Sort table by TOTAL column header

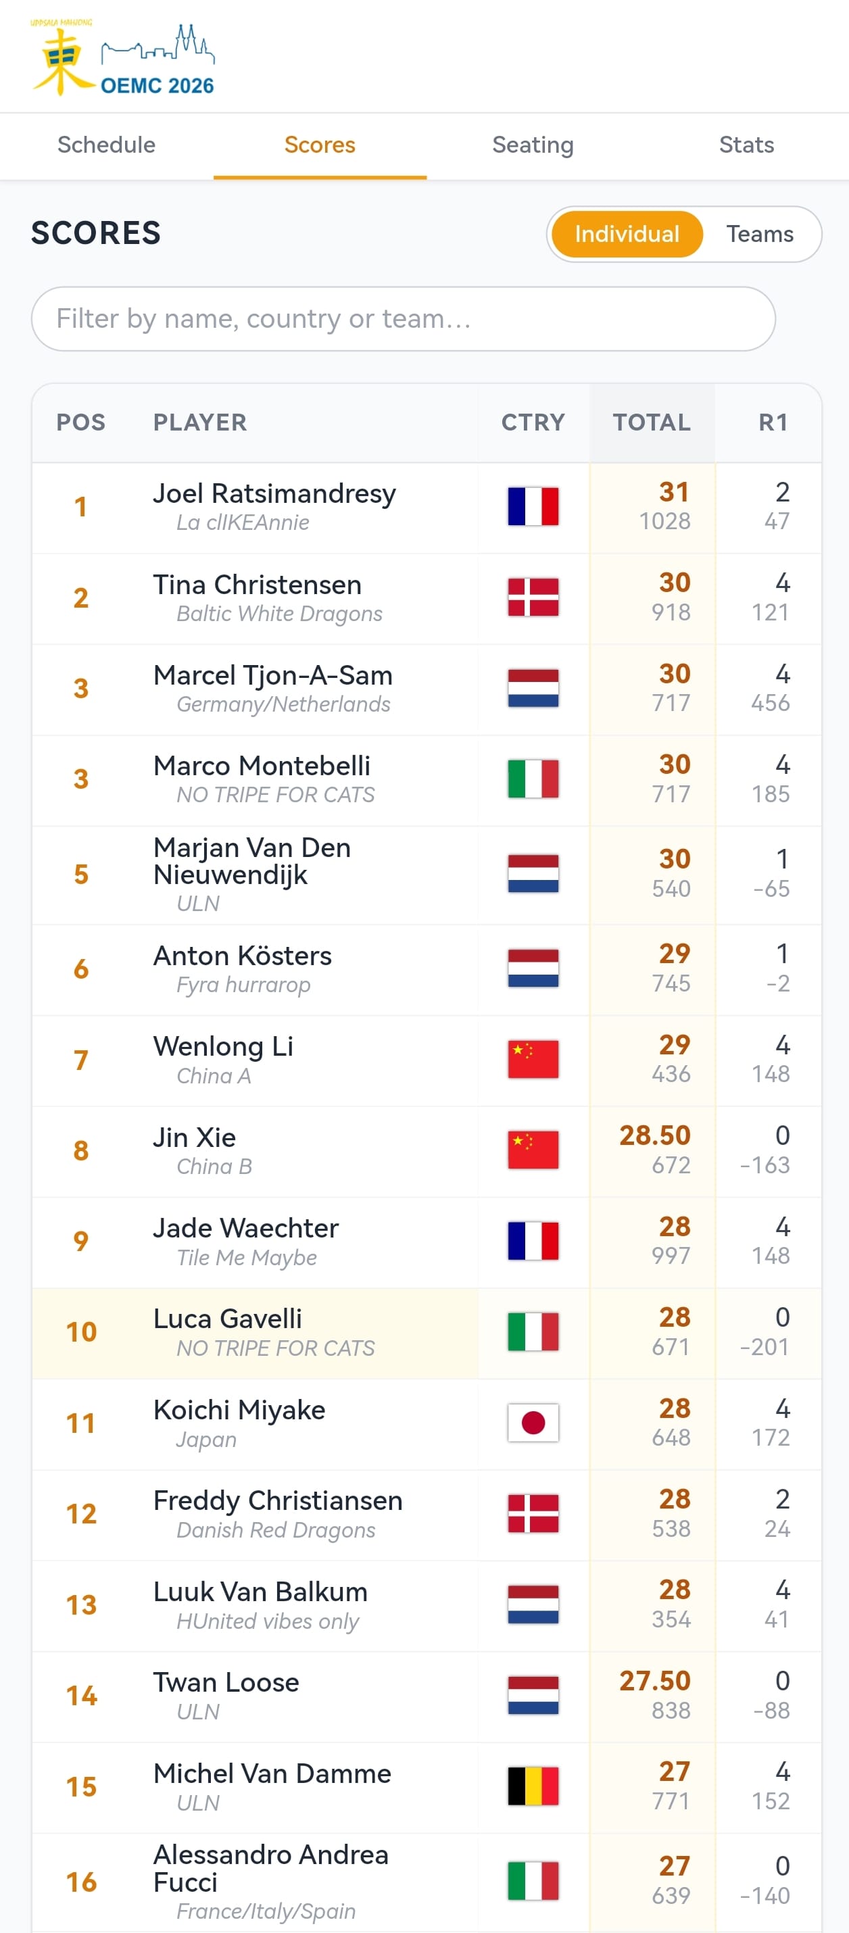coord(652,422)
